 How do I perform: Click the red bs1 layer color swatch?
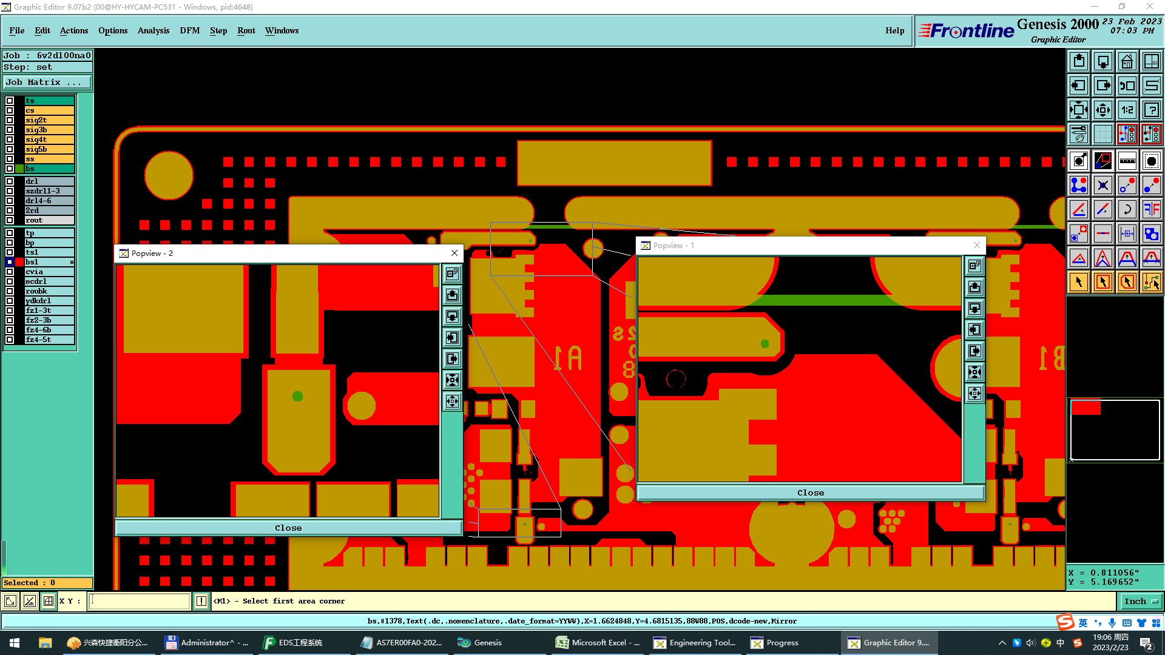click(x=19, y=262)
